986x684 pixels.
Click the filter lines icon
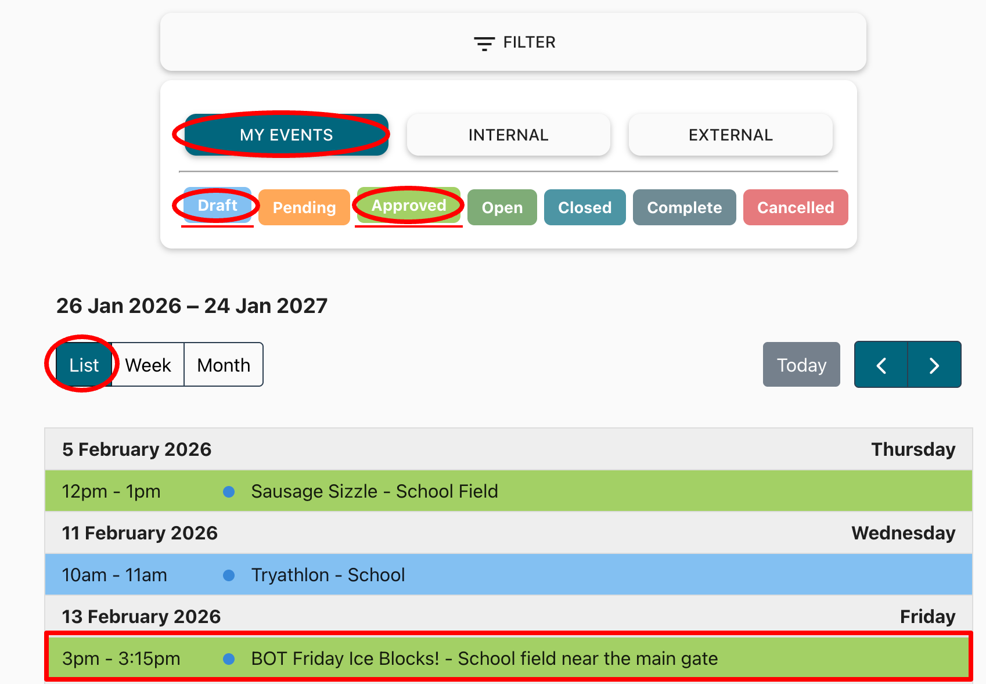coord(484,43)
